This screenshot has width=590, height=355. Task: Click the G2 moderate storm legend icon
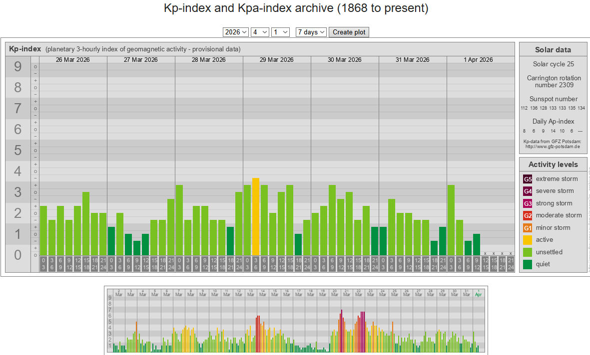coord(528,215)
